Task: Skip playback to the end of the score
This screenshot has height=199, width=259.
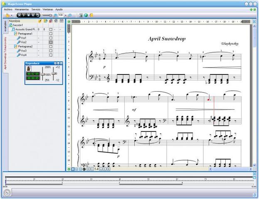Action: click(33, 15)
